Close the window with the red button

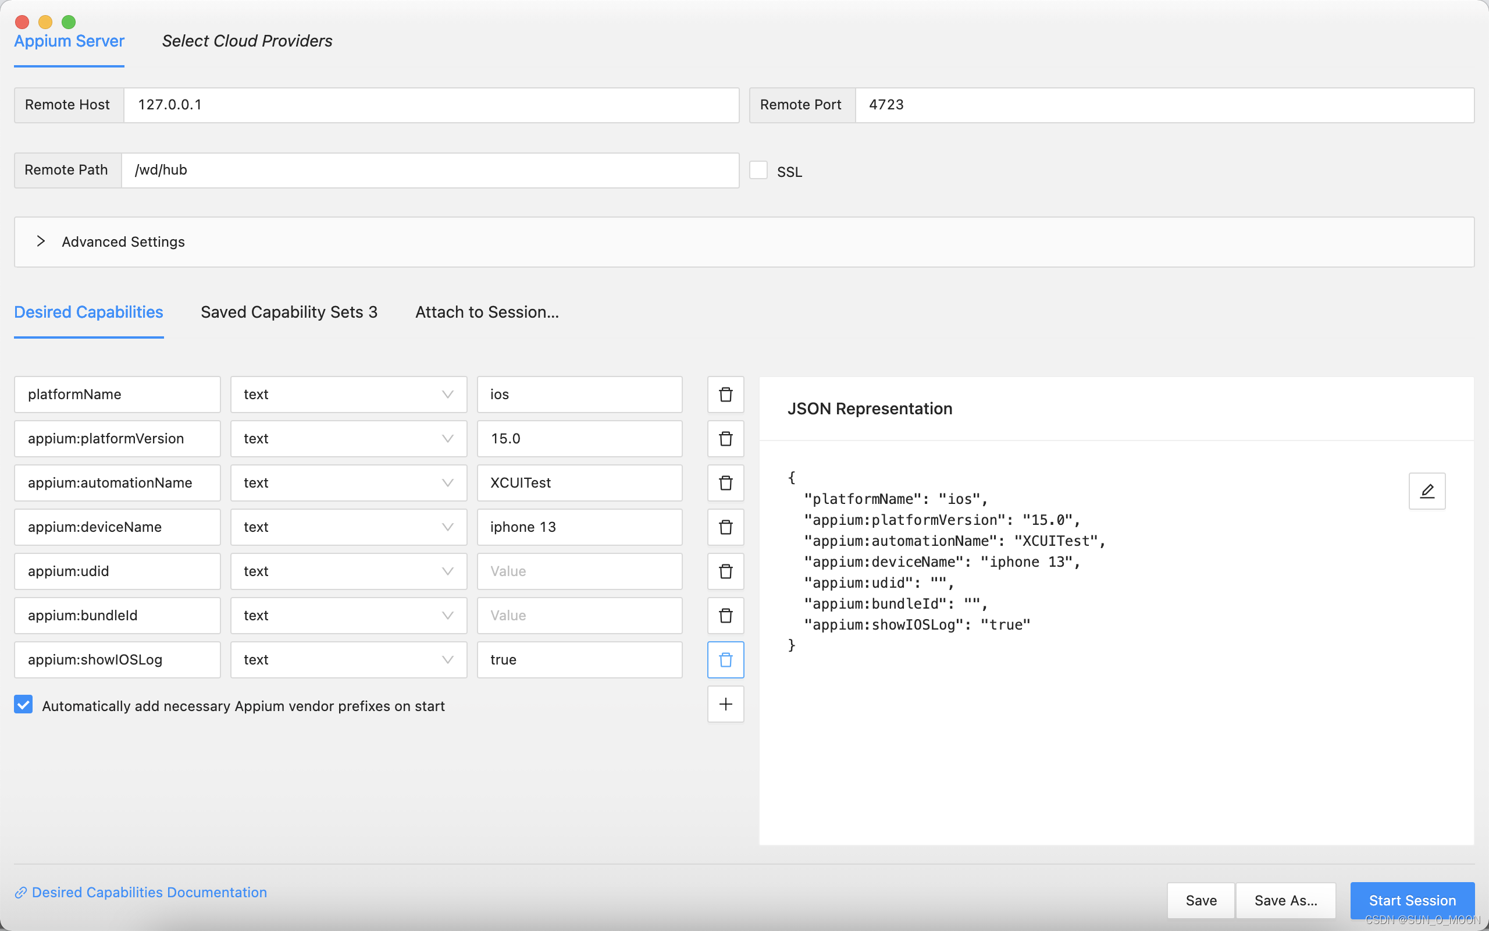[x=22, y=22]
